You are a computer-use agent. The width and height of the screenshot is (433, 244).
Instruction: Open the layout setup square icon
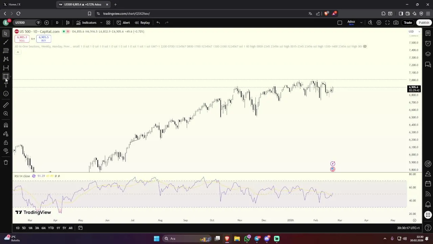tap(340, 23)
